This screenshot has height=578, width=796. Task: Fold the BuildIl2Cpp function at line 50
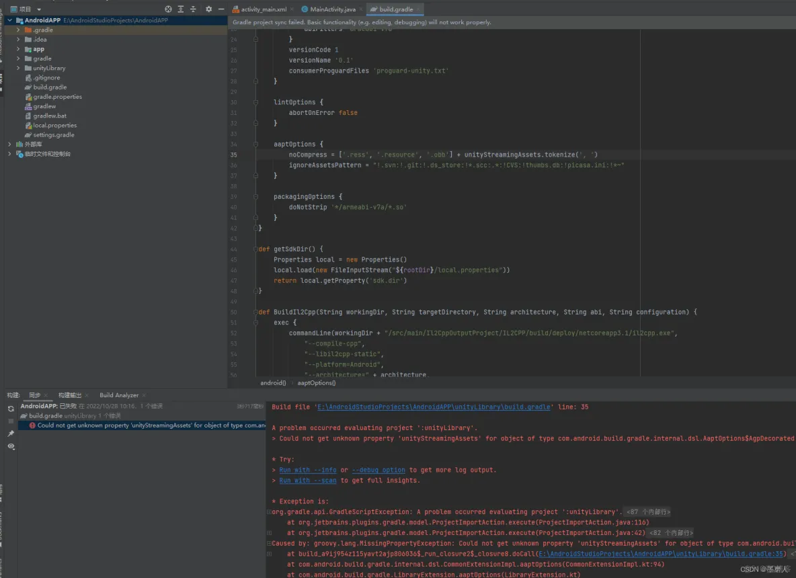(x=256, y=312)
